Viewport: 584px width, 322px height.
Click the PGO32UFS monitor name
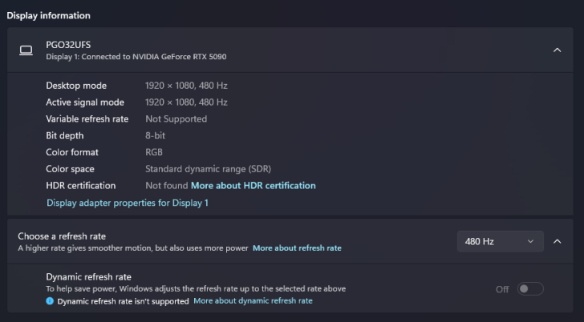tap(68, 45)
